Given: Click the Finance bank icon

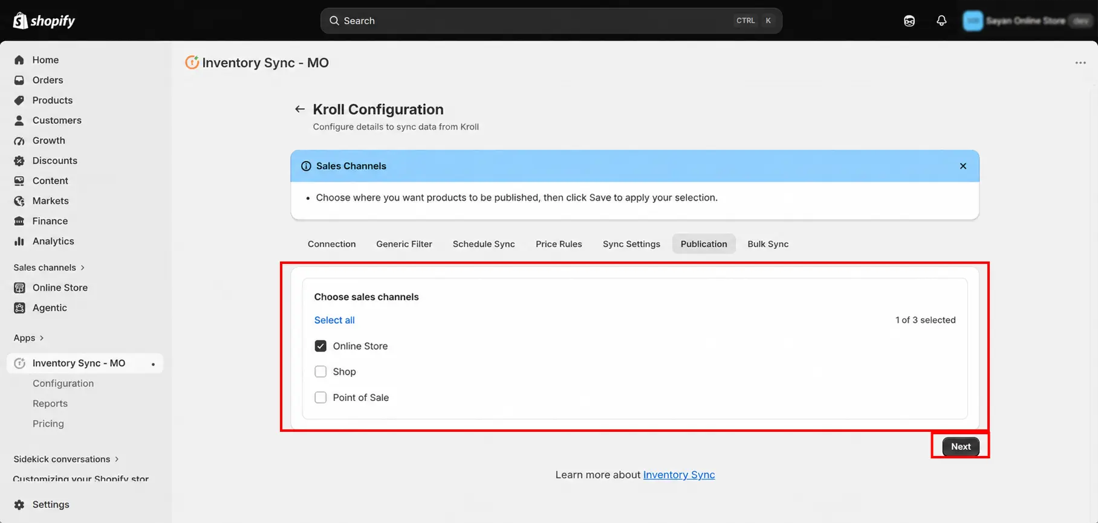Looking at the screenshot, I should pyautogui.click(x=19, y=221).
